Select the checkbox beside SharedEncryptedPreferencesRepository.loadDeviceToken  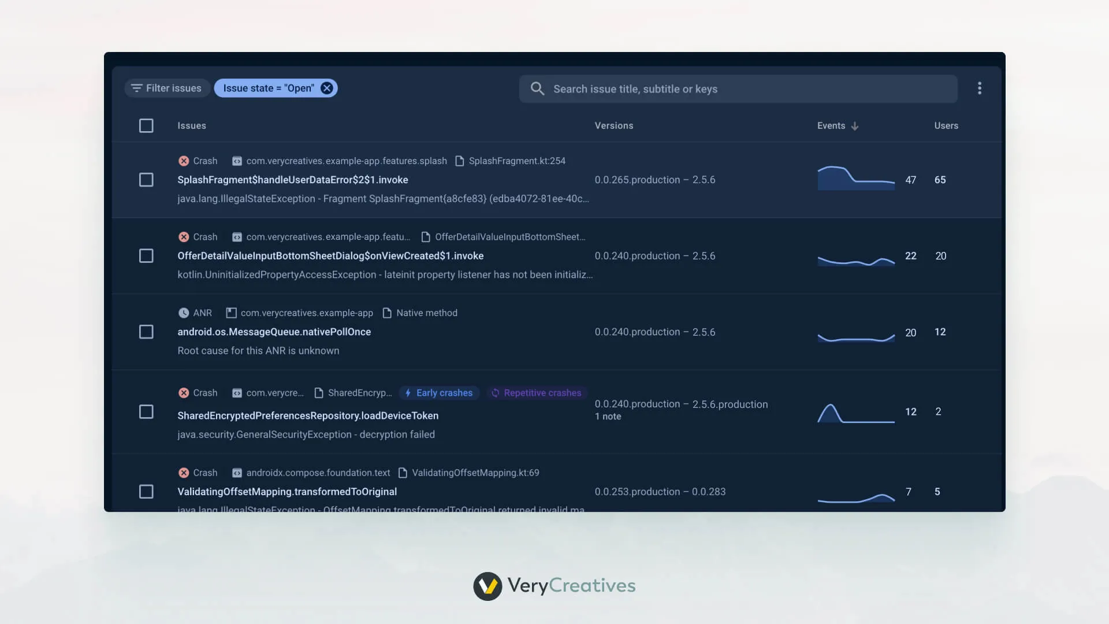click(146, 412)
